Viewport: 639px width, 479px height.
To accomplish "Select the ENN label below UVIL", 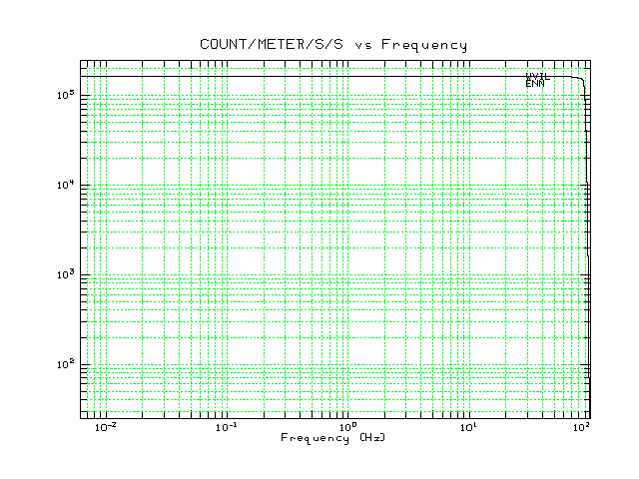I will click(535, 84).
